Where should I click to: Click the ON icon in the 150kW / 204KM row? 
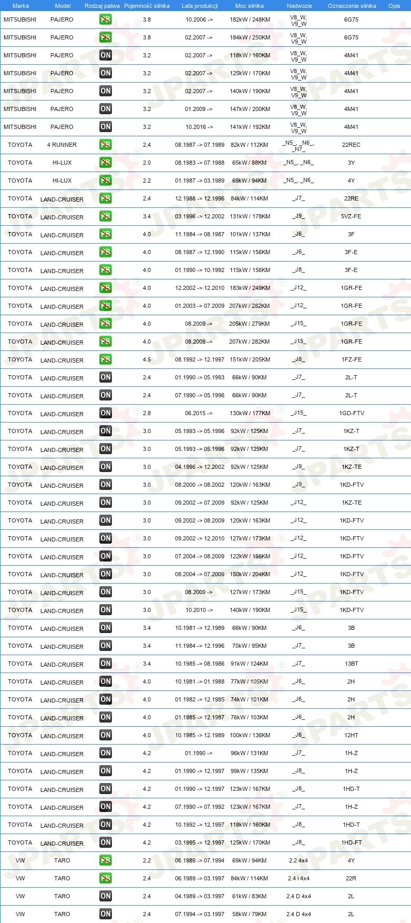click(x=106, y=574)
